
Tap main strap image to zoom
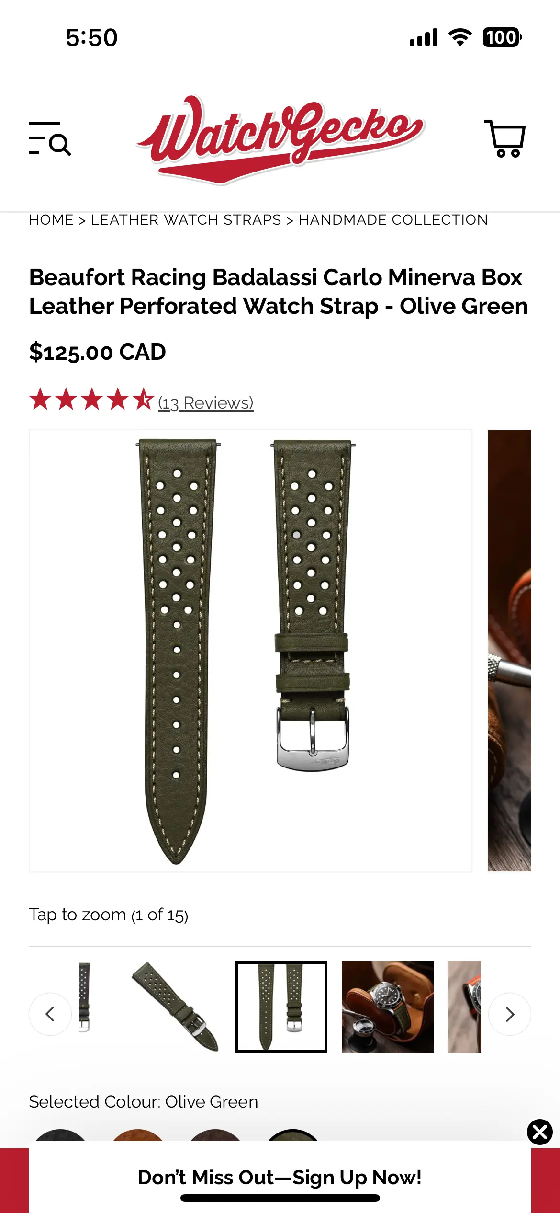251,651
